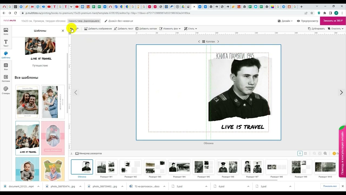Open the Фото panel in sidebar

pos(6,31)
